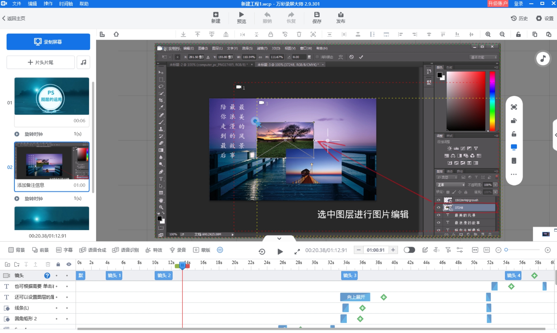Open the 蒙版 mask tool
This screenshot has width=557, height=333.
[x=202, y=250]
